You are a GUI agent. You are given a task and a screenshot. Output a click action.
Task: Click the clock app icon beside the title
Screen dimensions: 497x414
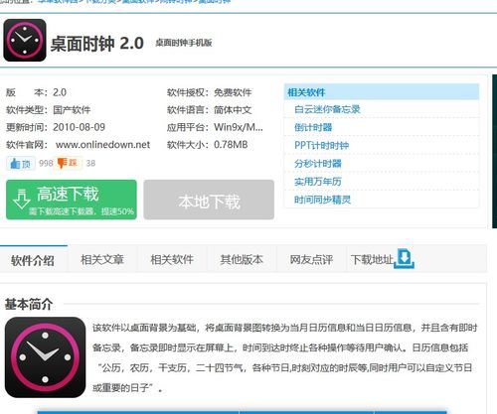pyautogui.click(x=25, y=41)
